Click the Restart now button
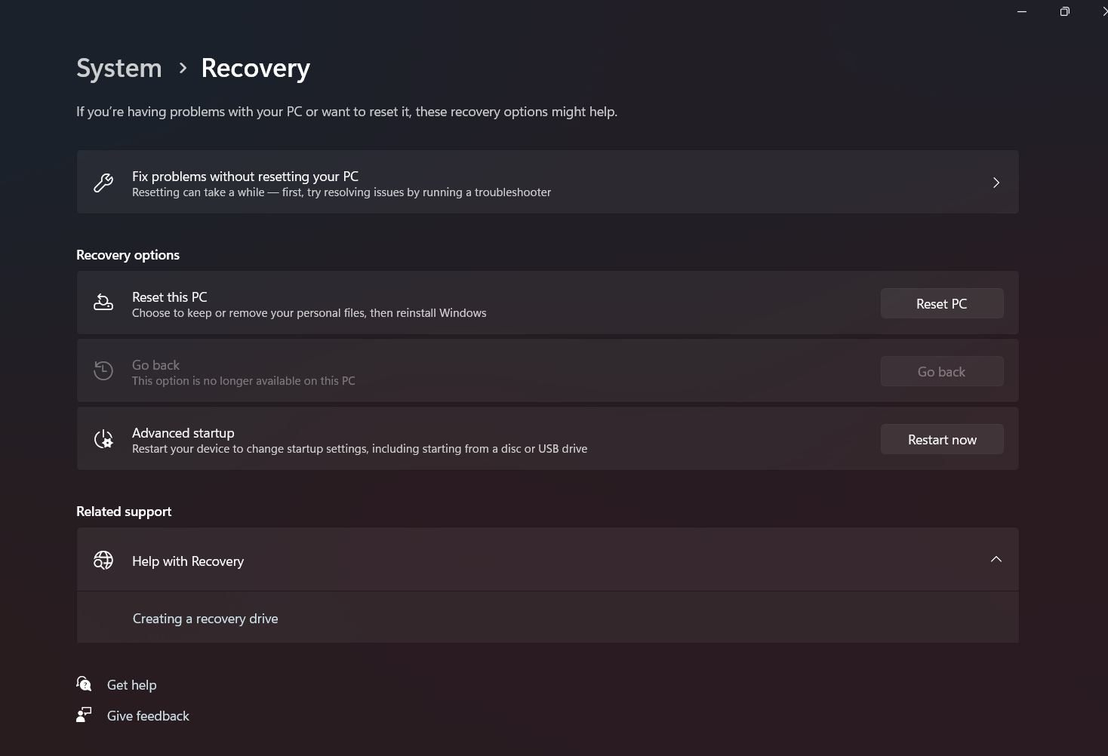 (x=942, y=439)
